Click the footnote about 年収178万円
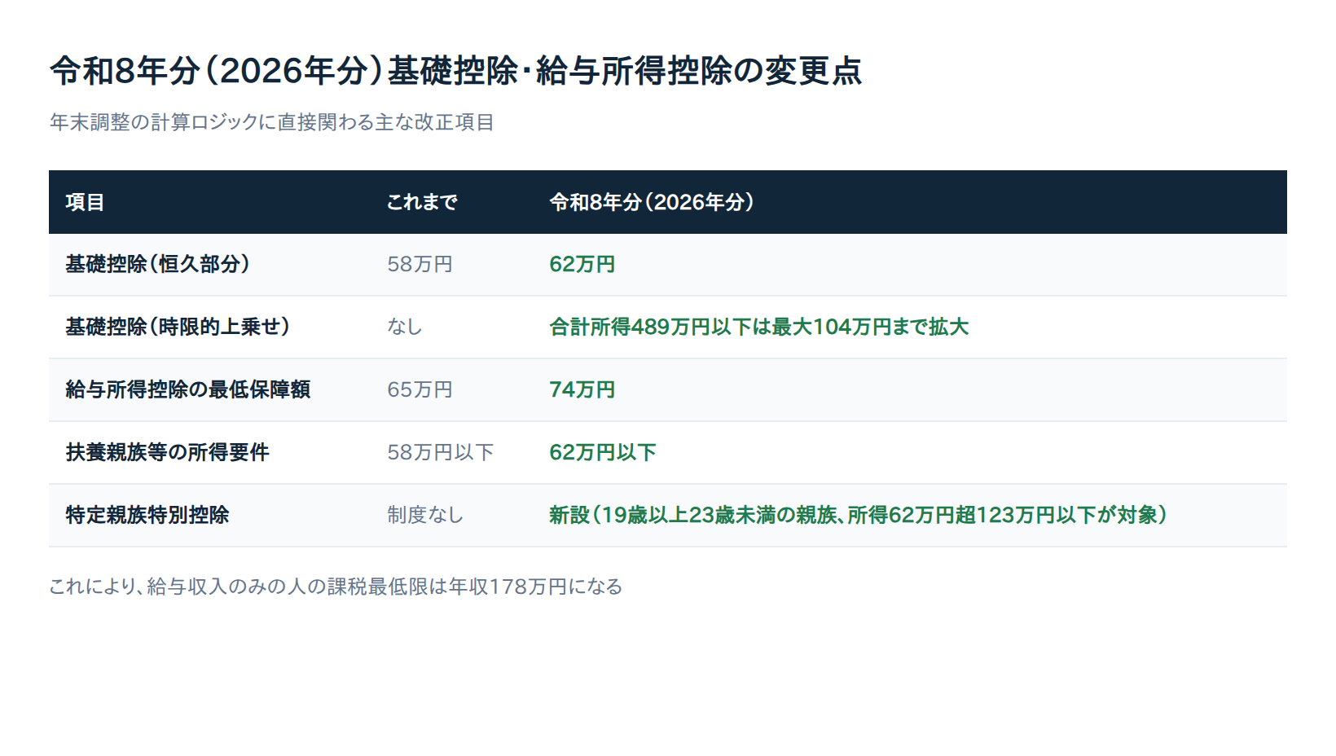This screenshot has height=756, width=1336. (336, 587)
